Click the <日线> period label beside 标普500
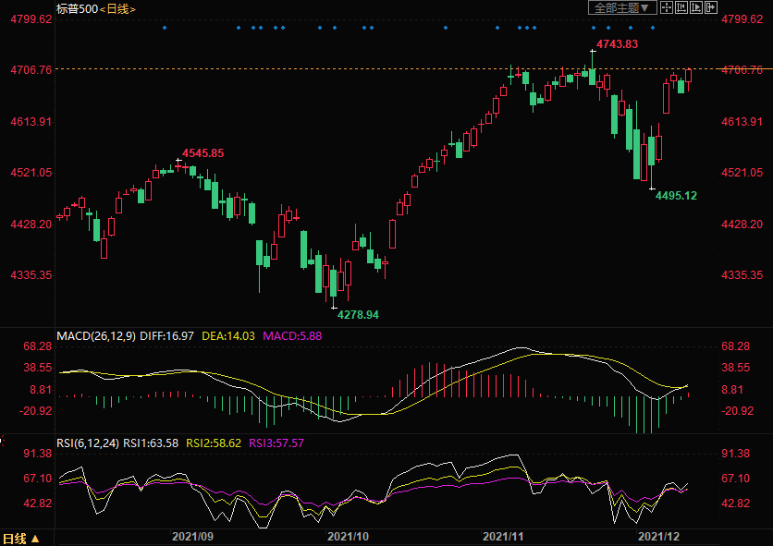Image resolution: width=773 pixels, height=546 pixels. click(117, 8)
